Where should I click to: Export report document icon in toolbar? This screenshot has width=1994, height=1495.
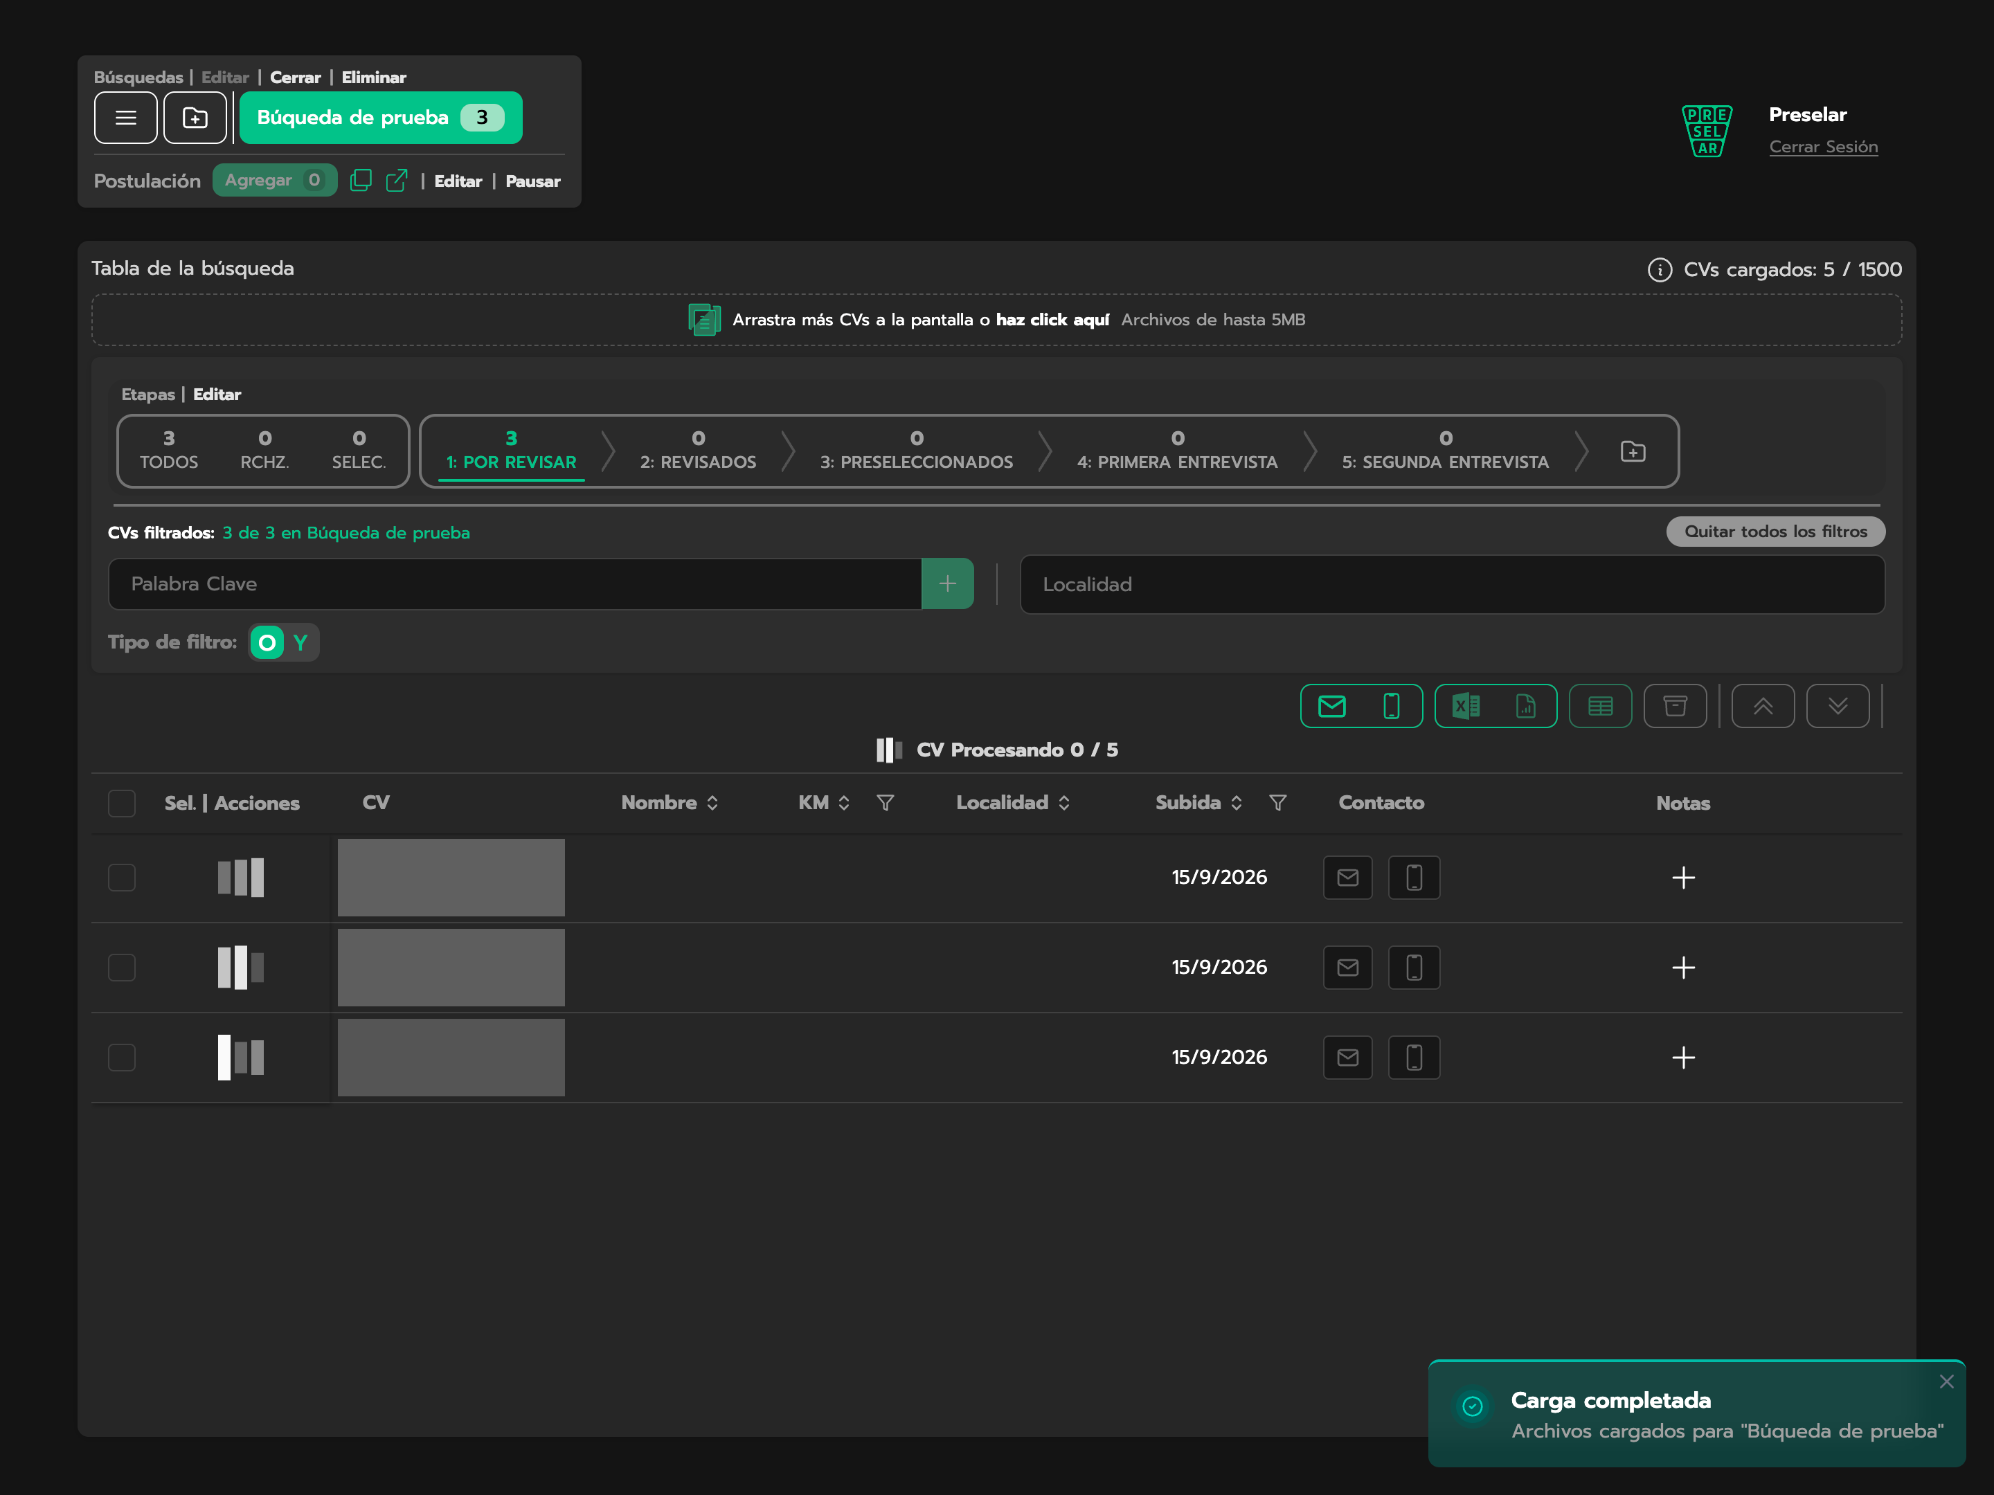1525,705
